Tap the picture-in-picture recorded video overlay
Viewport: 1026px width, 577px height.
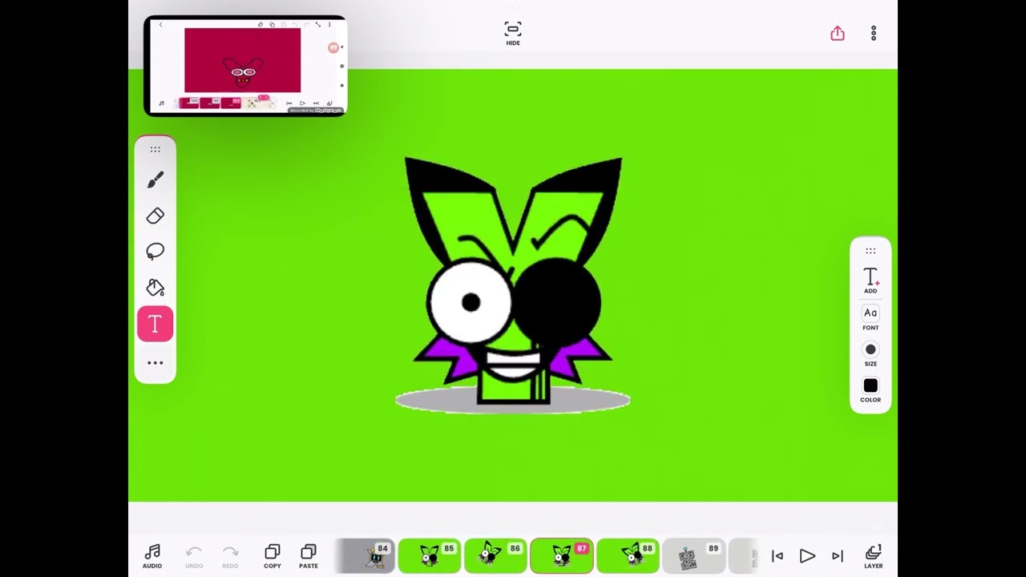tap(245, 66)
